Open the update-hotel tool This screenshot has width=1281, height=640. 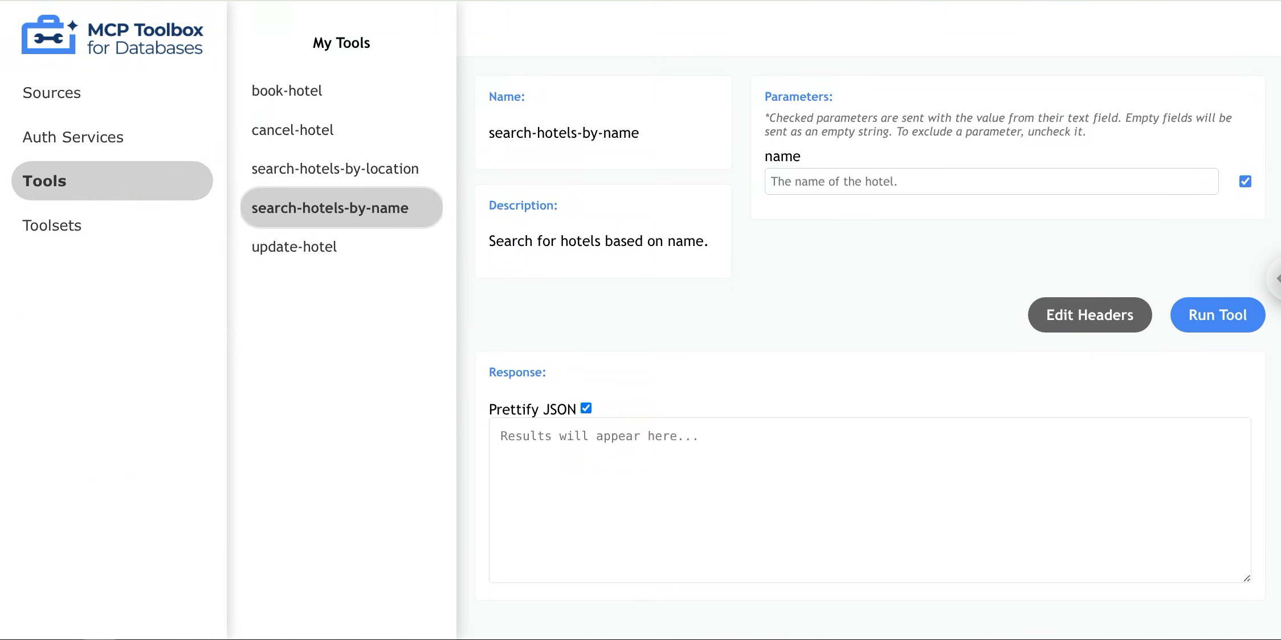pos(294,247)
